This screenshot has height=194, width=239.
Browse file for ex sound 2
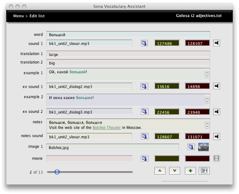coord(144,112)
